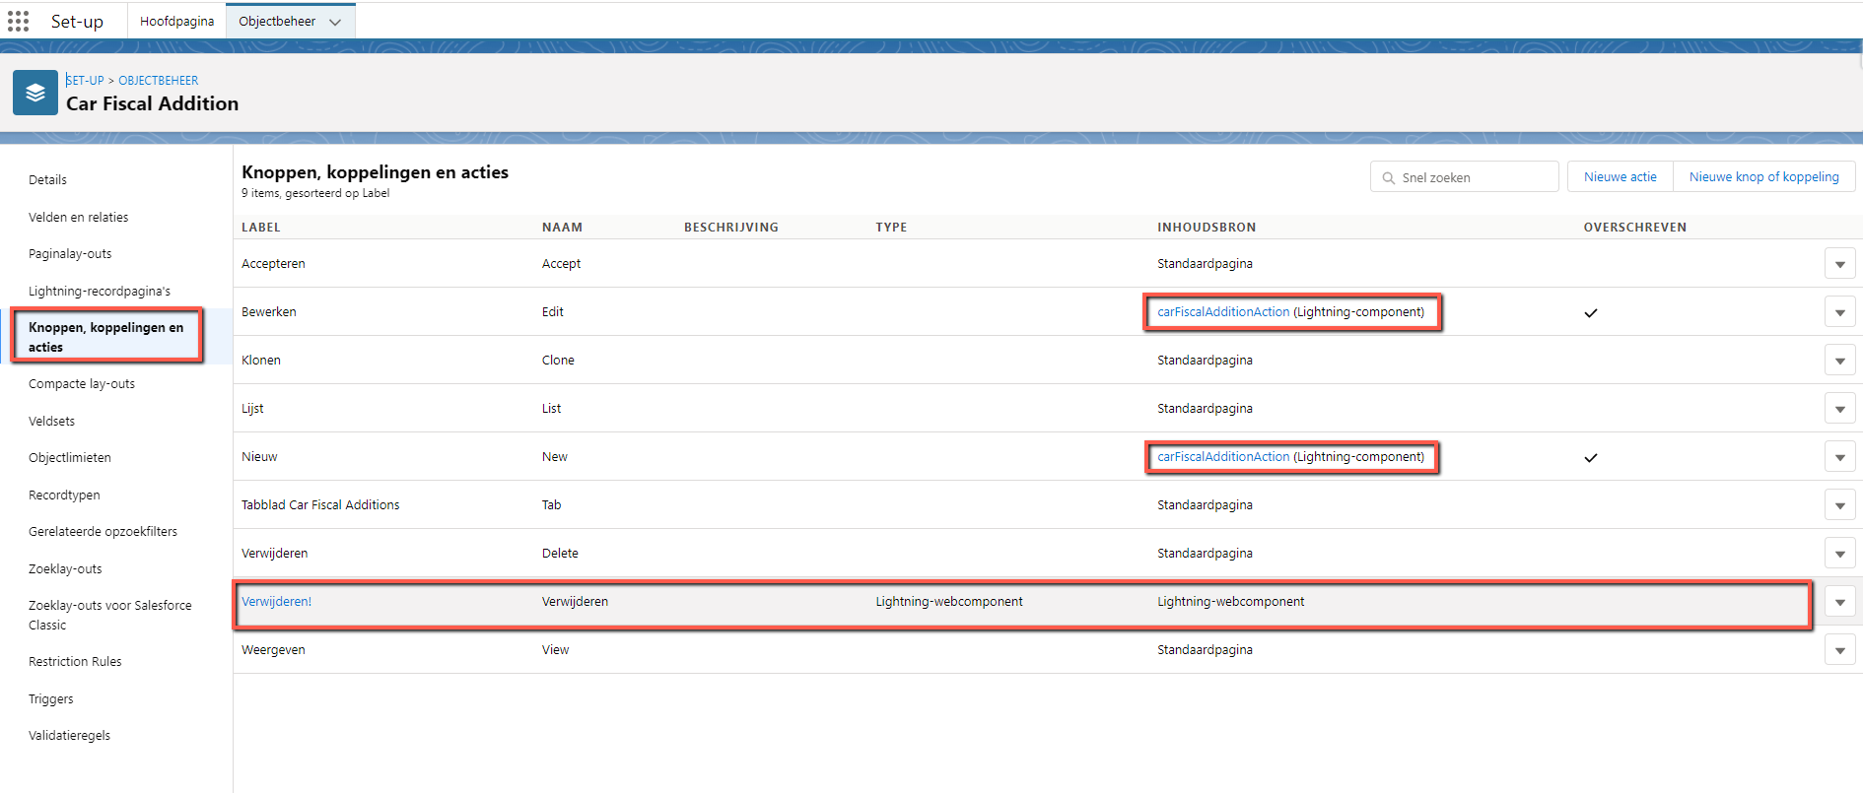This screenshot has width=1863, height=793.
Task: Click the 'View' name cell
Action: coord(555,649)
